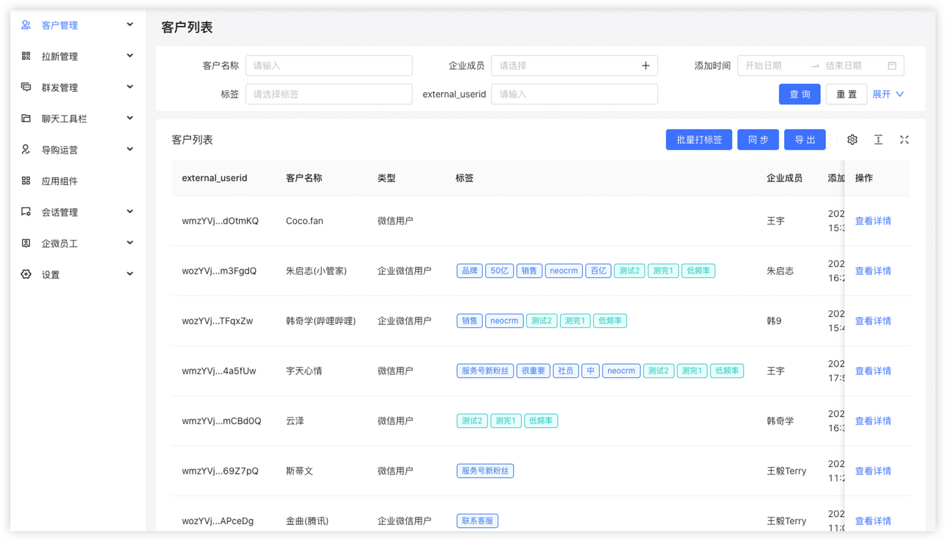Click the 社员 tag
This screenshot has width=946, height=541.
click(566, 371)
